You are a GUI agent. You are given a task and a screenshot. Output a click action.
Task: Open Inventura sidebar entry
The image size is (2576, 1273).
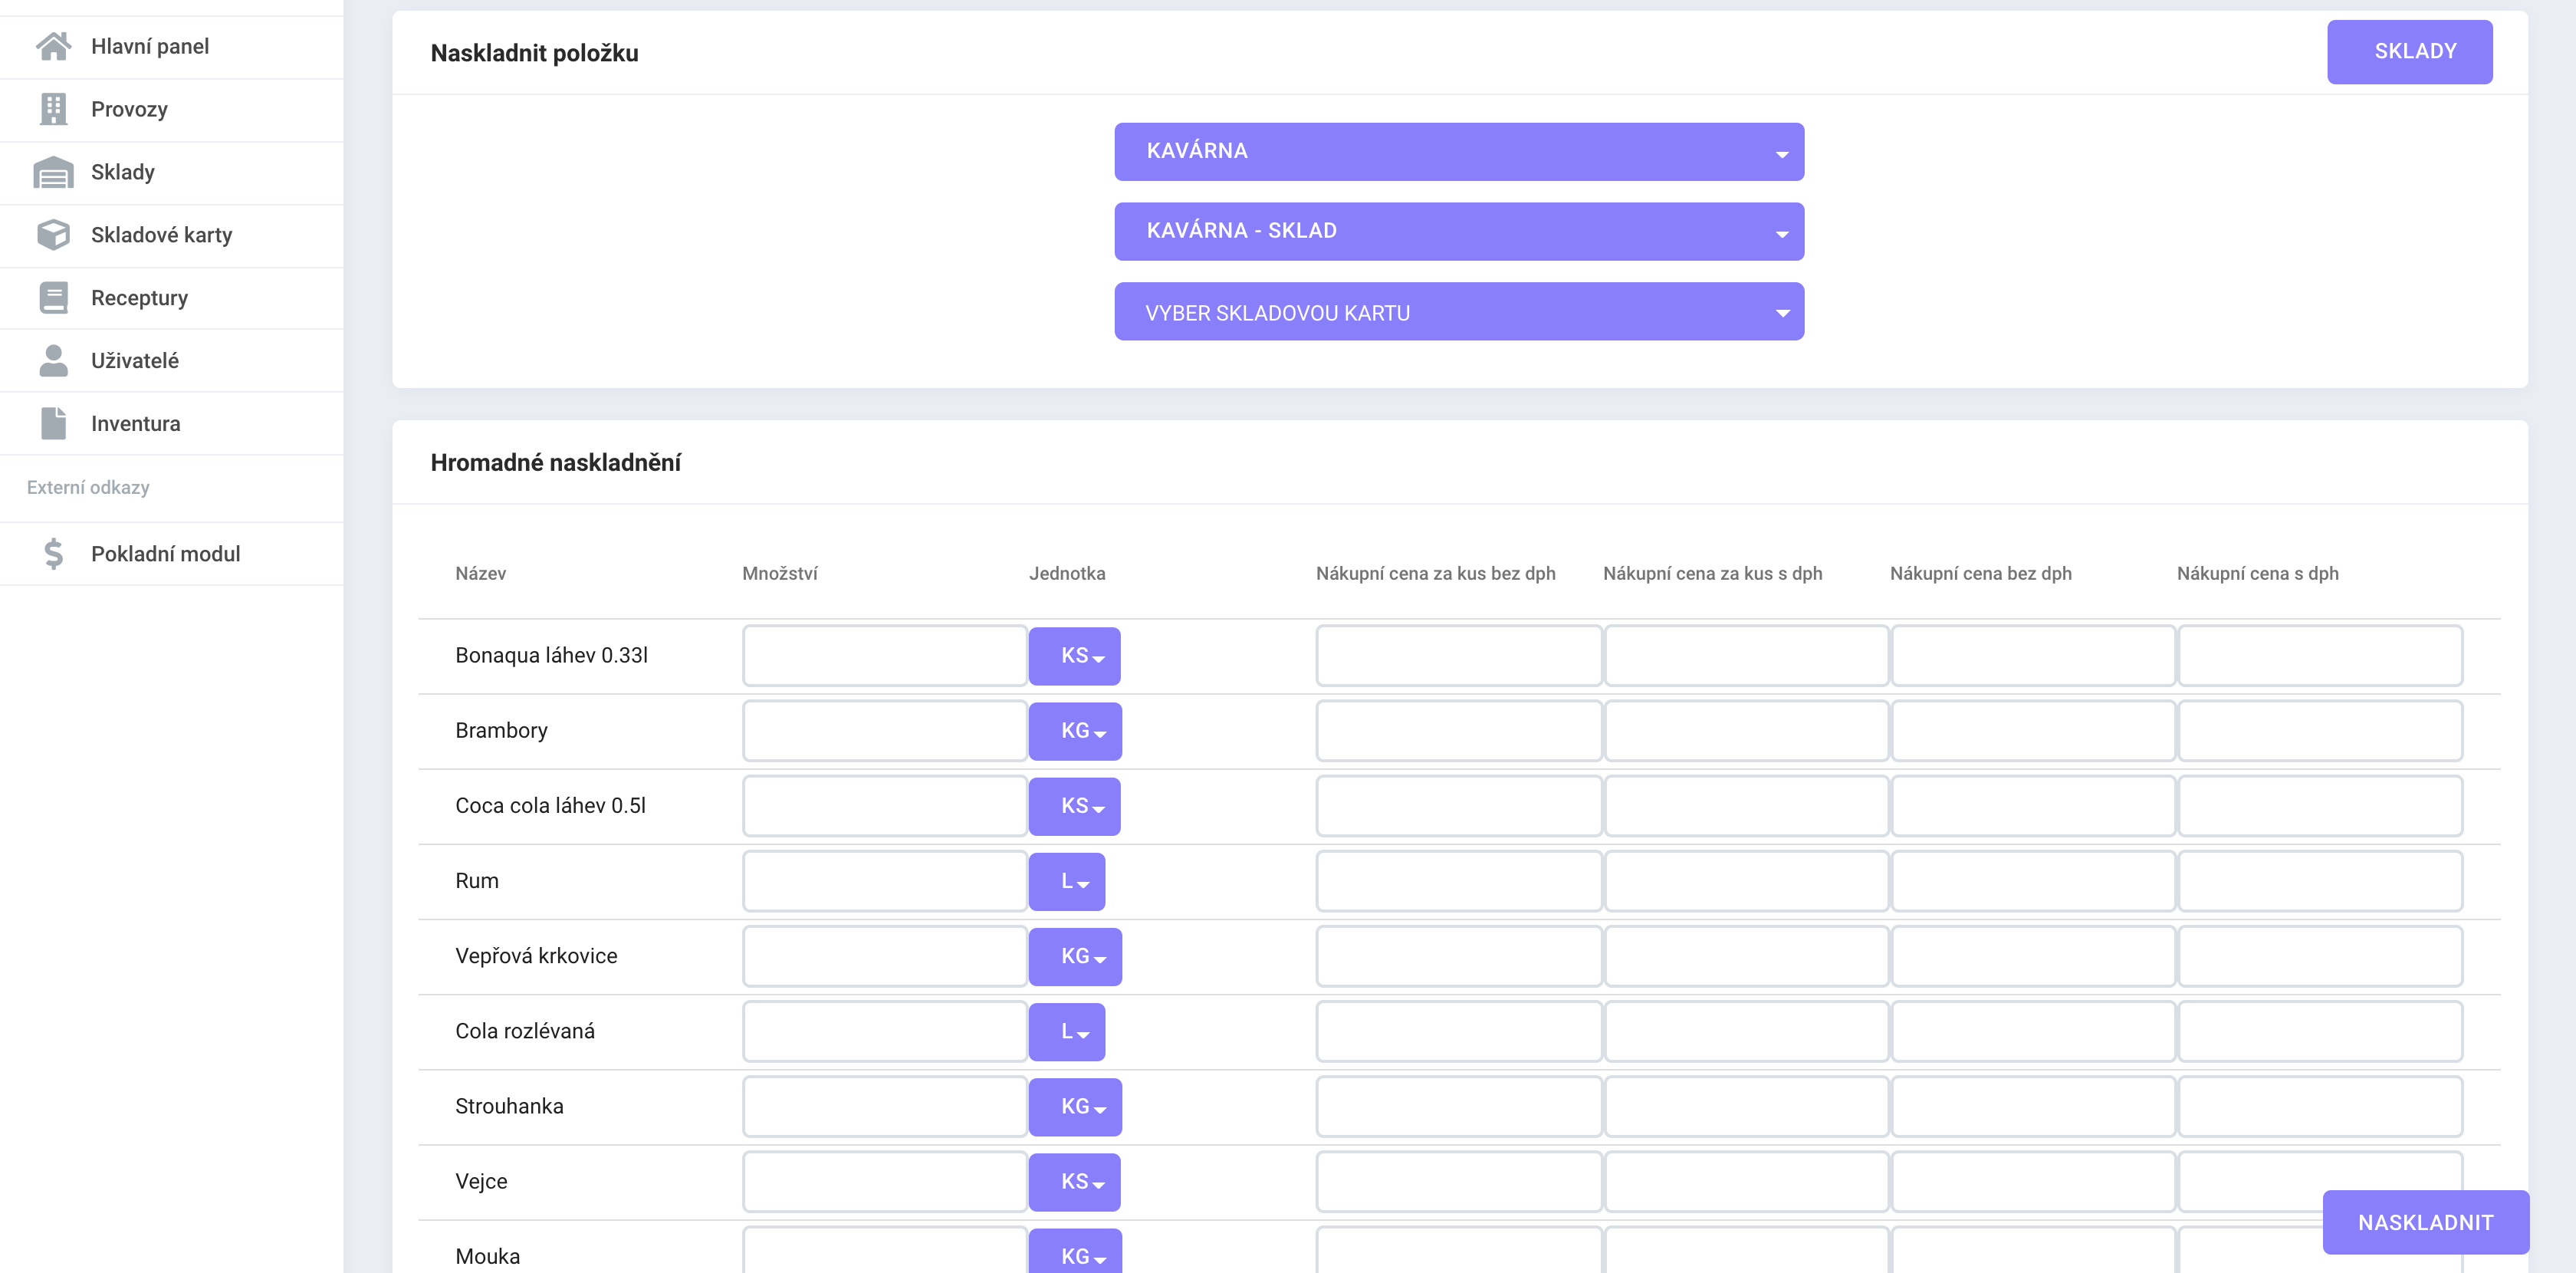(x=172, y=424)
